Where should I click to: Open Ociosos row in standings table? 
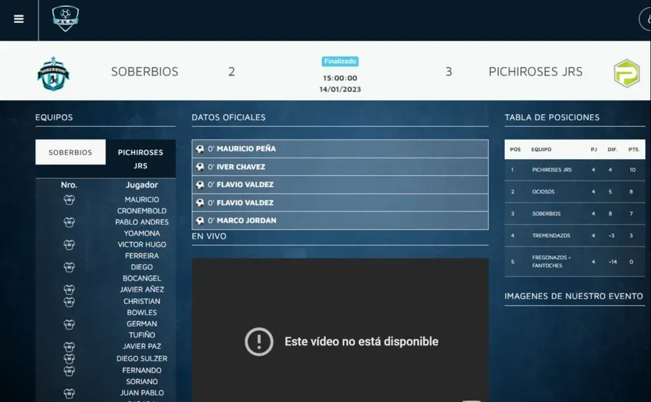[x=575, y=191]
